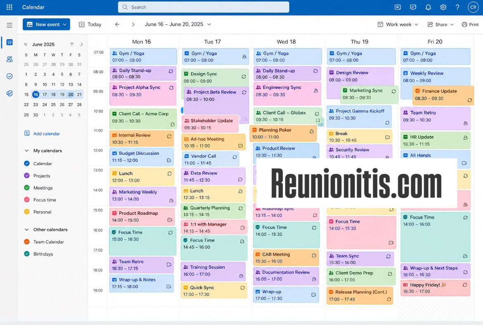
Task: Open the notifications bell
Action: point(428,7)
